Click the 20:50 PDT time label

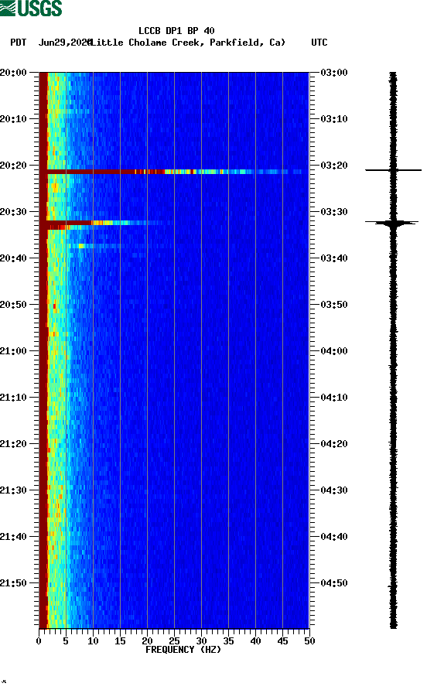pos(13,305)
